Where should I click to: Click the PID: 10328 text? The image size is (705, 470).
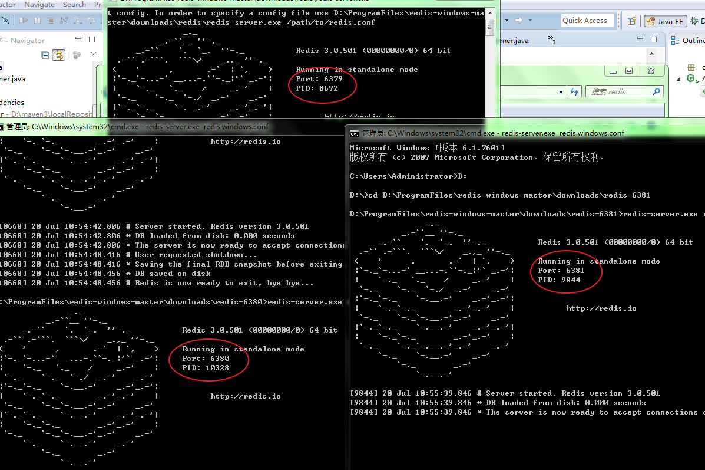coord(205,368)
